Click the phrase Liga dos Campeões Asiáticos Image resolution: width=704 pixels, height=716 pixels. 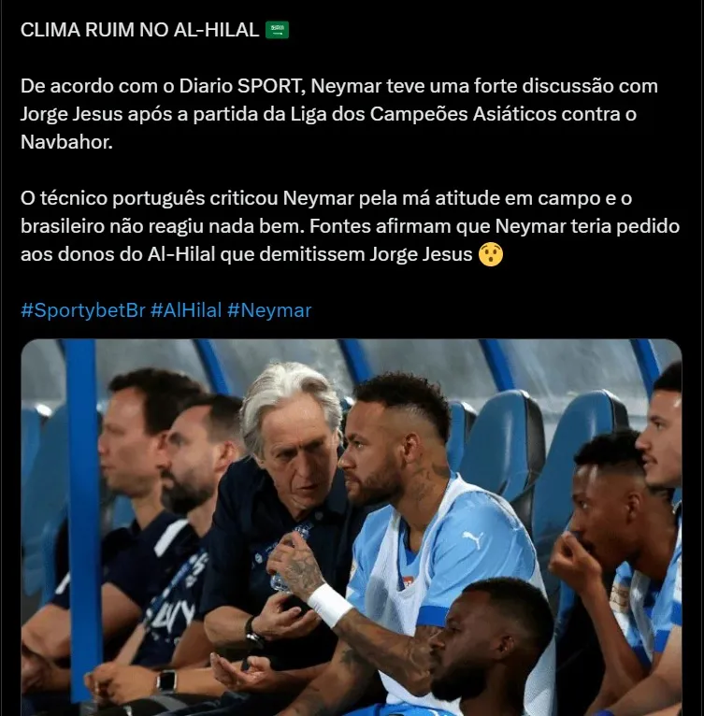[x=424, y=114]
